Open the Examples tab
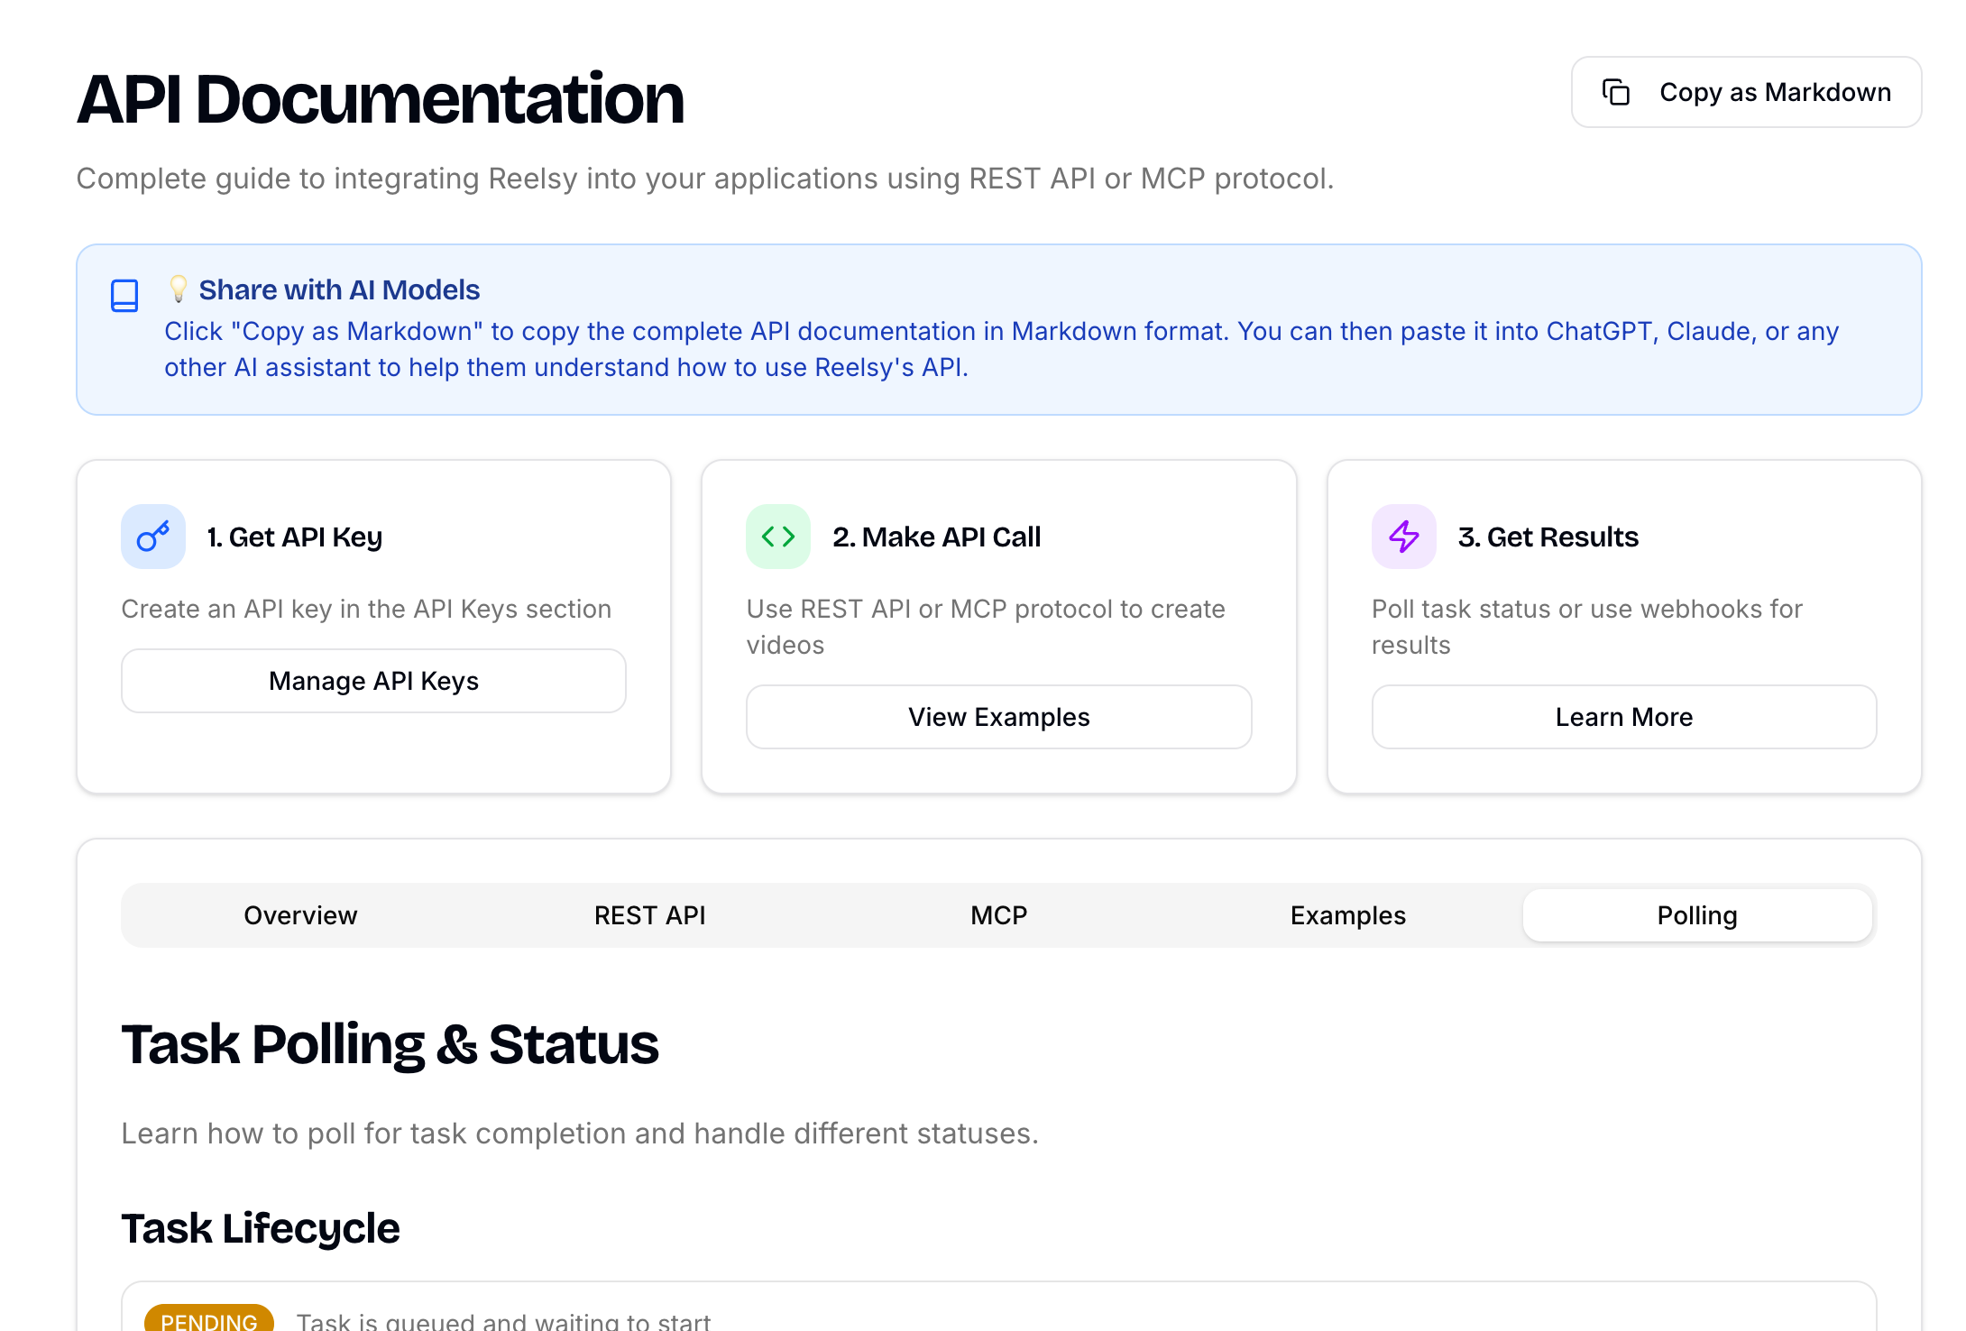1966x1331 pixels. pos(1347,914)
